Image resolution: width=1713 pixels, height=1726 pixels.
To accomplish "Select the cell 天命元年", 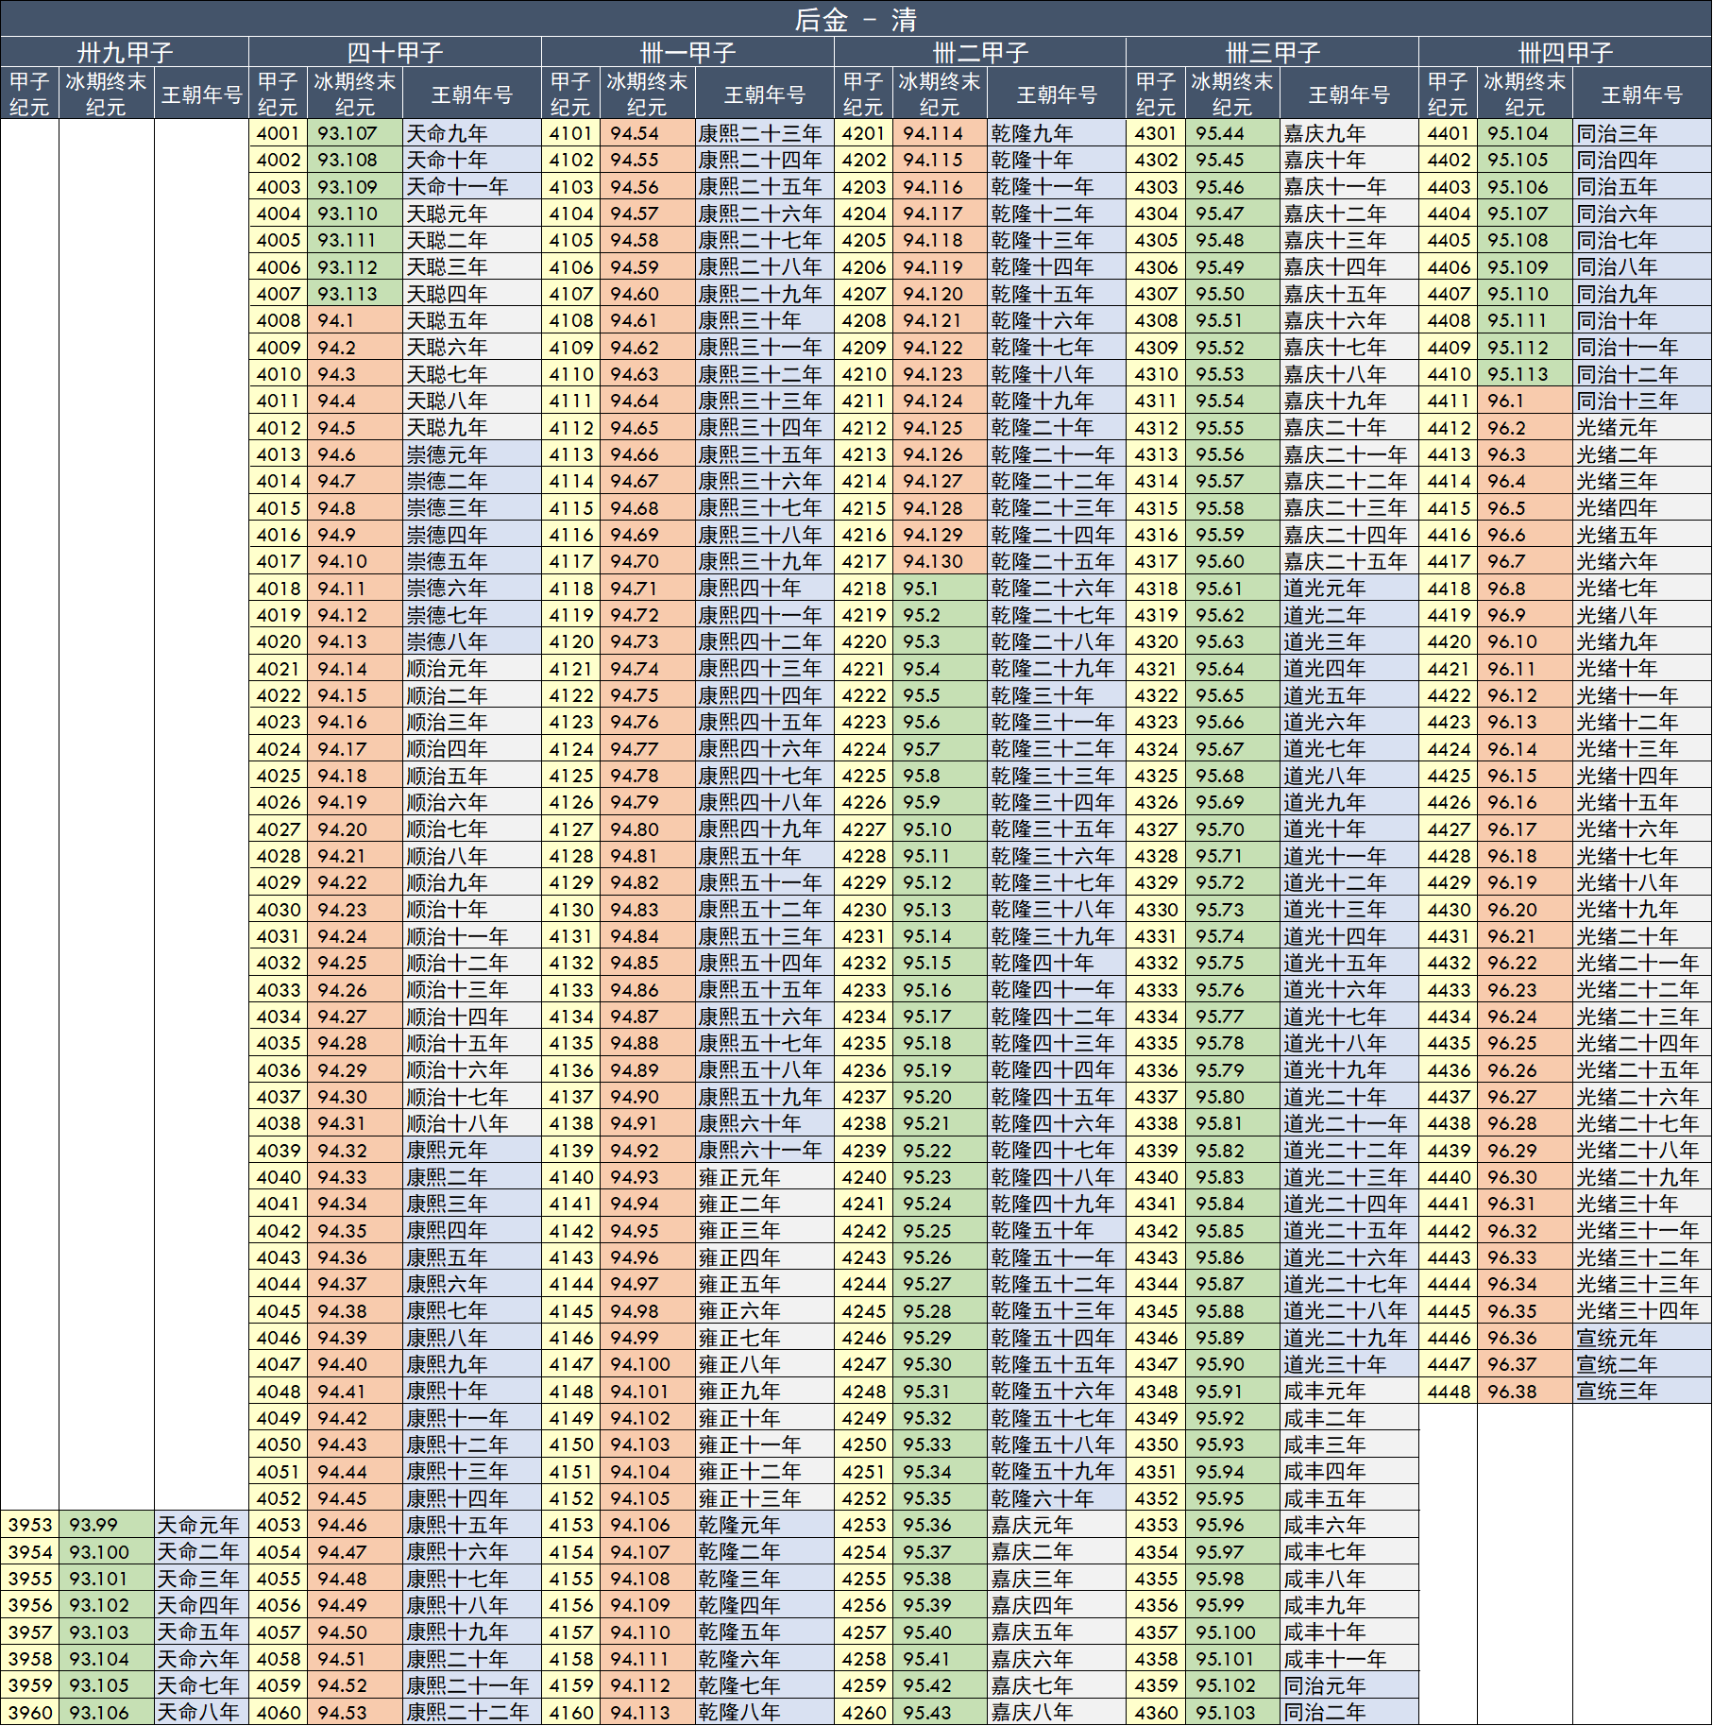I will [x=201, y=1525].
